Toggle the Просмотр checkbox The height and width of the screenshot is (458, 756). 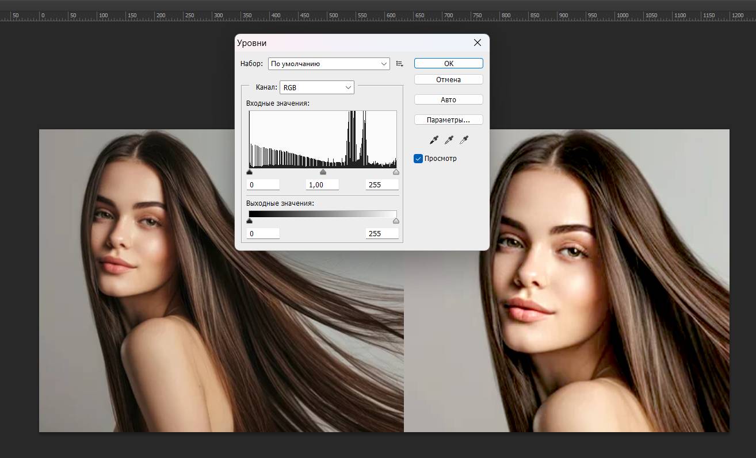point(418,159)
